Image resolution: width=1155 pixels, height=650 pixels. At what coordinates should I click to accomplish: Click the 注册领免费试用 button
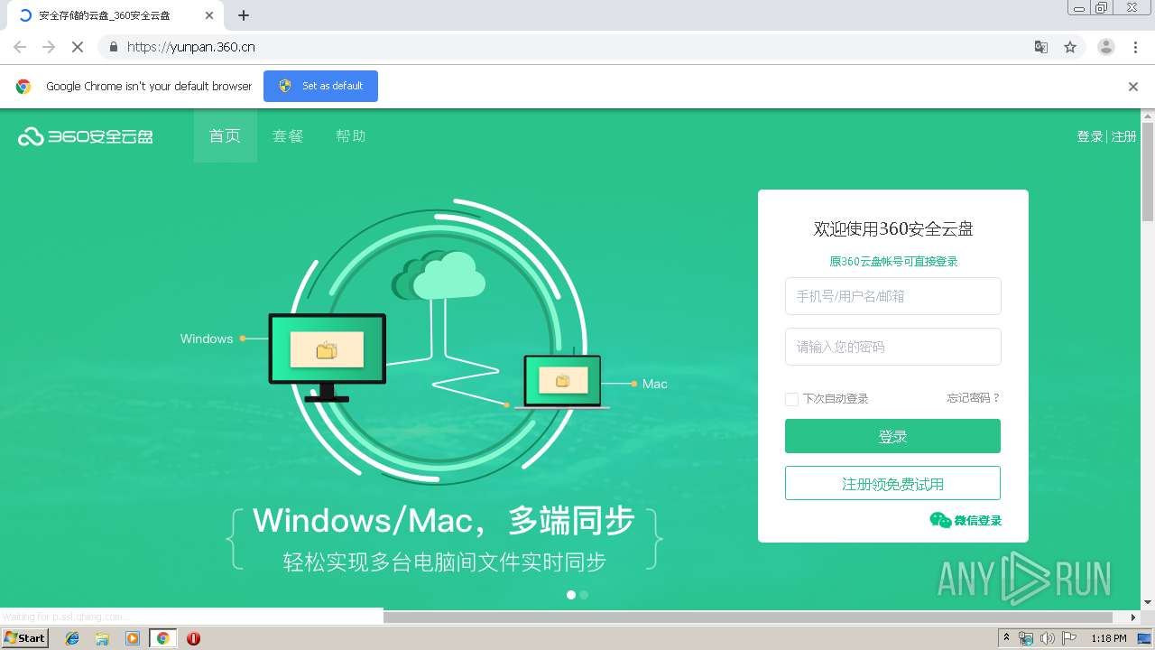(892, 483)
